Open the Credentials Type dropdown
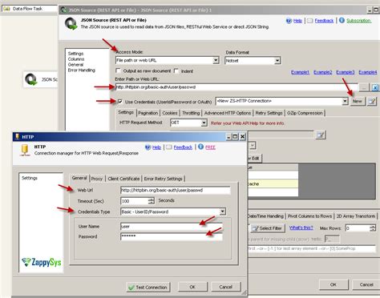The width and height of the screenshot is (380, 298). [x=222, y=211]
